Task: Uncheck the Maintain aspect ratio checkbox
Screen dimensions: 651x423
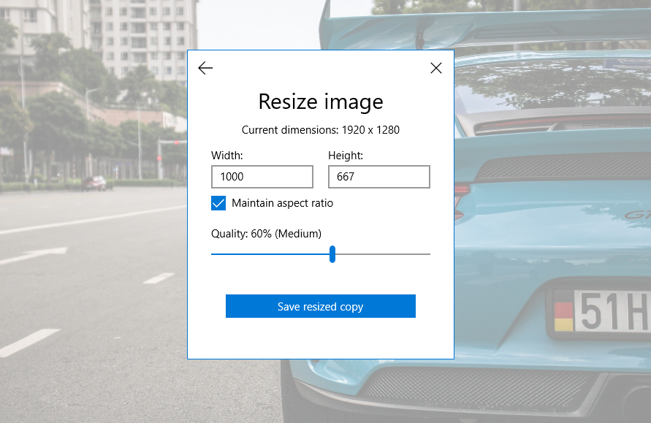Action: coord(218,203)
